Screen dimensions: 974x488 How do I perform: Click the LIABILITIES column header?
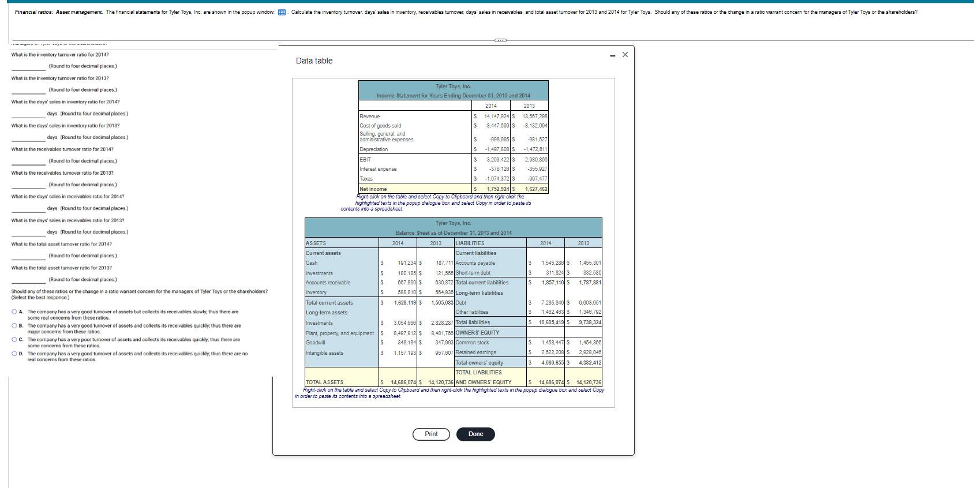pyautogui.click(x=470, y=243)
